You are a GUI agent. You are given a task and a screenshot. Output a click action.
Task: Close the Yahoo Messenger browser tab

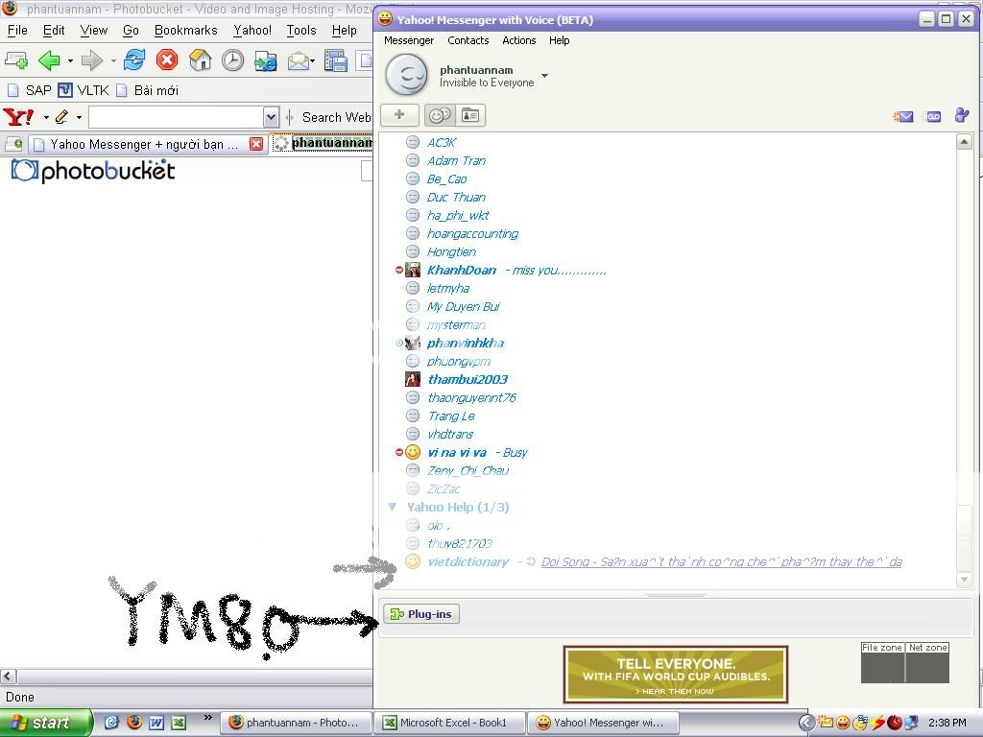pyautogui.click(x=256, y=144)
